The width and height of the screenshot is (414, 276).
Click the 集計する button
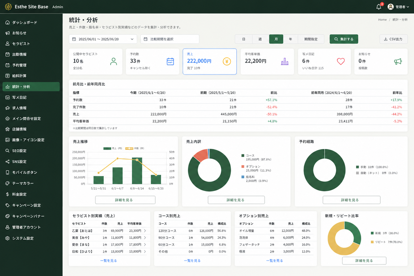344,39
